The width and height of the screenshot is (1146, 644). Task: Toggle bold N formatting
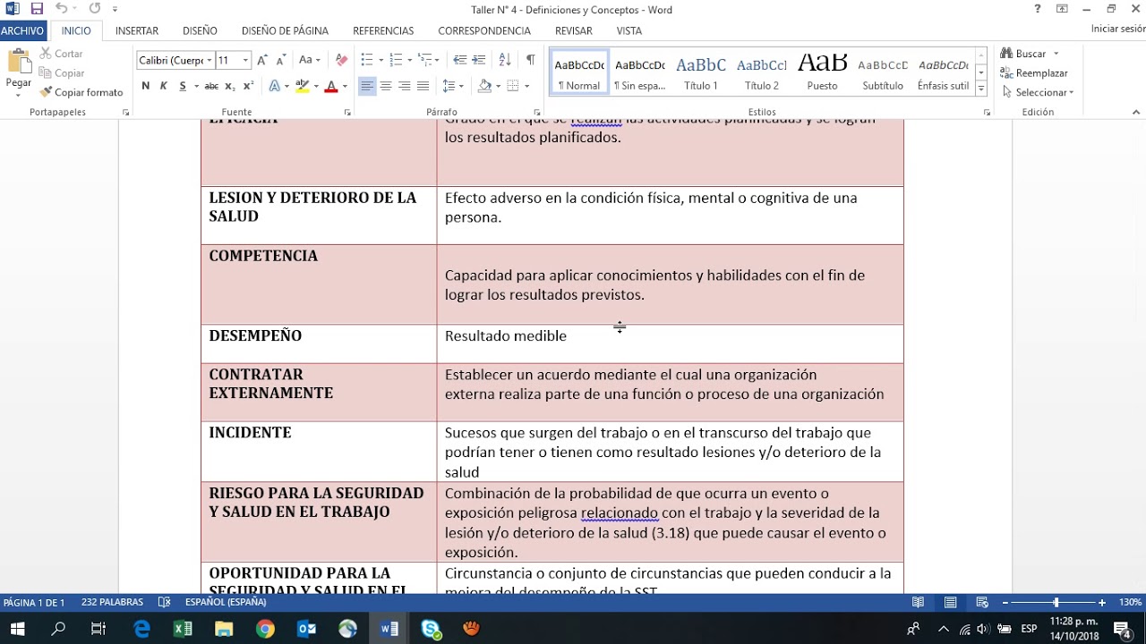(145, 86)
